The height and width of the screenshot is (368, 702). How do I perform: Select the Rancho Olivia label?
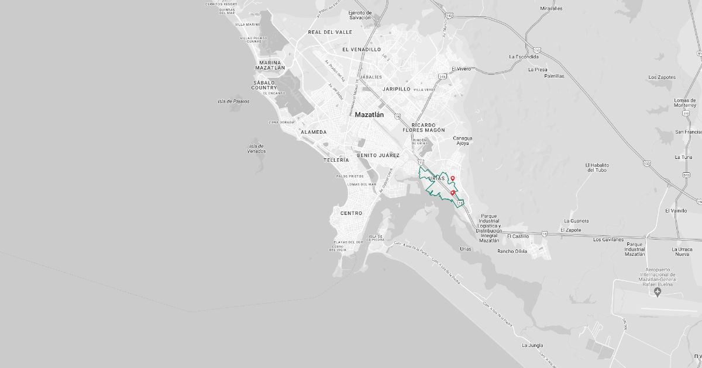[513, 251]
